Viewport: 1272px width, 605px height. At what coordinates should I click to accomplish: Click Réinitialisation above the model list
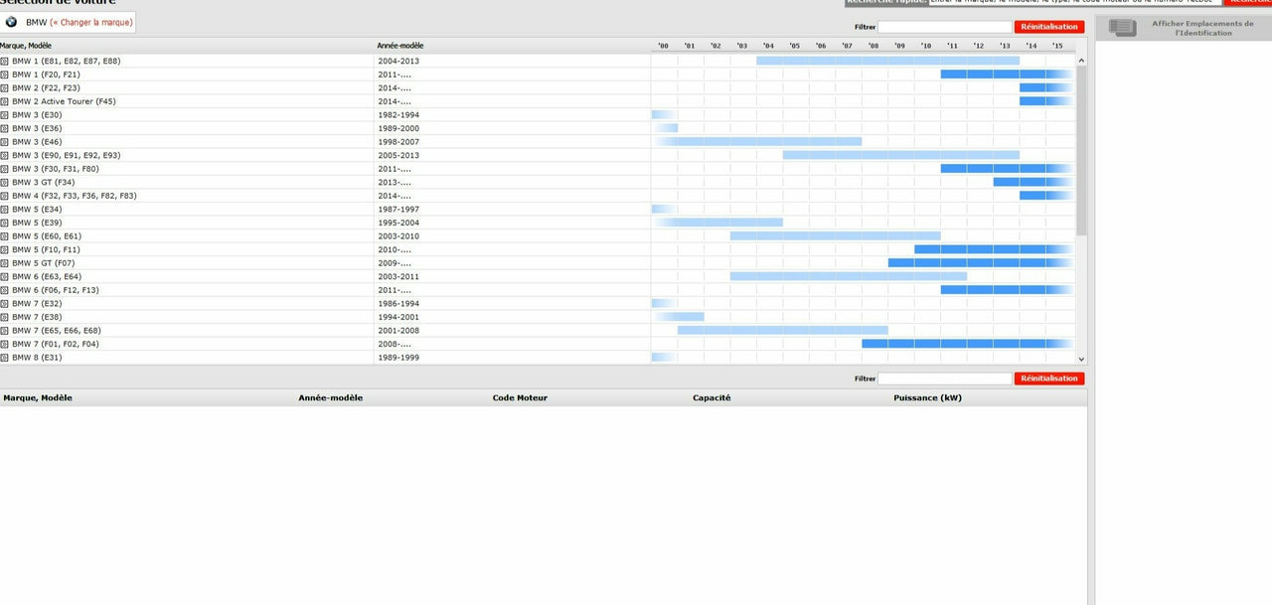1049,27
